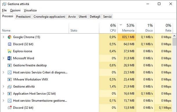Maximize the Gestione attività window
The width and height of the screenshot is (177, 112).
(x=159, y=4)
